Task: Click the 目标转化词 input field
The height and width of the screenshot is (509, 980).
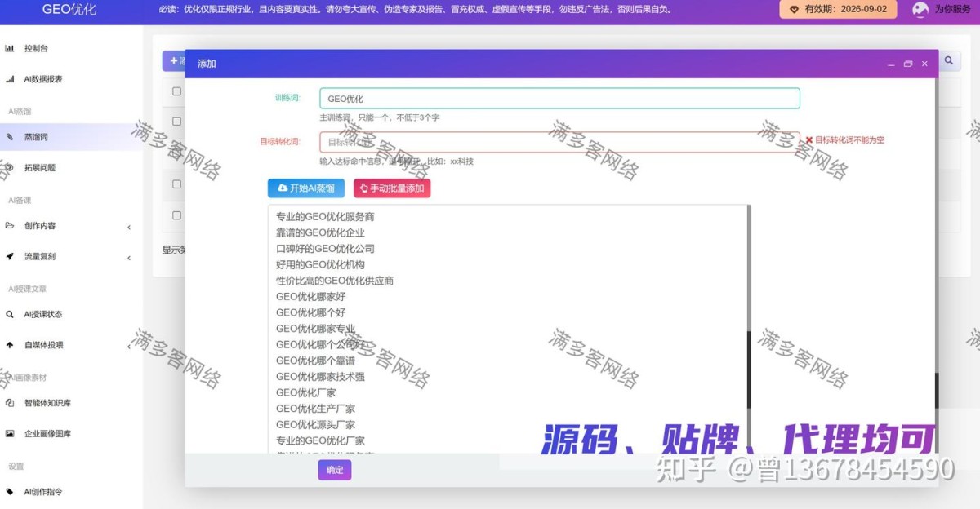Action: [x=559, y=142]
